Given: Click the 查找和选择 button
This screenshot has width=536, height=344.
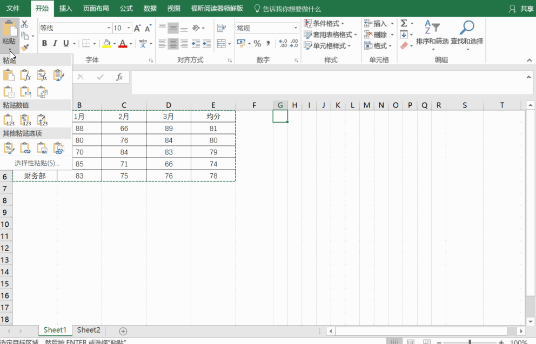Looking at the screenshot, I should coord(467,32).
